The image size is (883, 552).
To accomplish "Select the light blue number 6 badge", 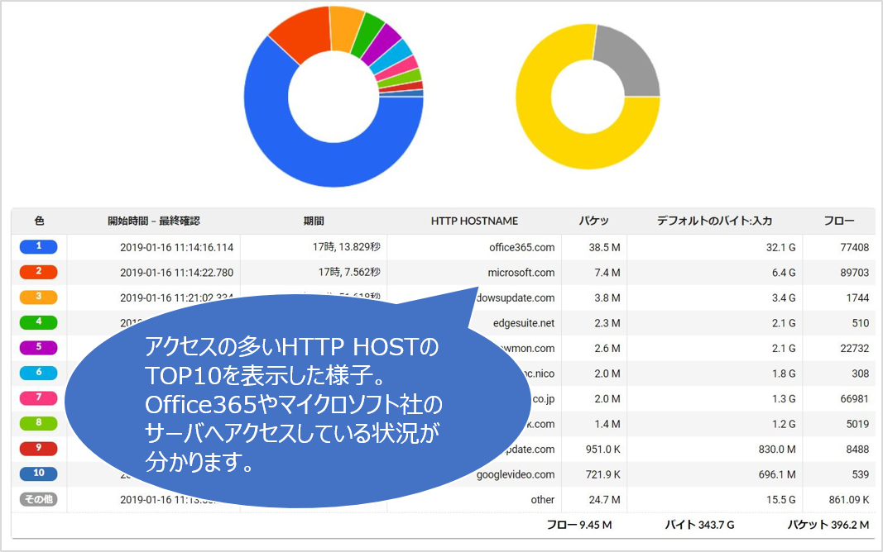I will 38,374.
